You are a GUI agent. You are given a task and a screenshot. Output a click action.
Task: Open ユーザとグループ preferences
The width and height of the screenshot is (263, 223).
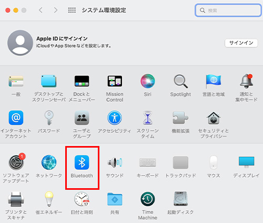[x=82, y=118]
